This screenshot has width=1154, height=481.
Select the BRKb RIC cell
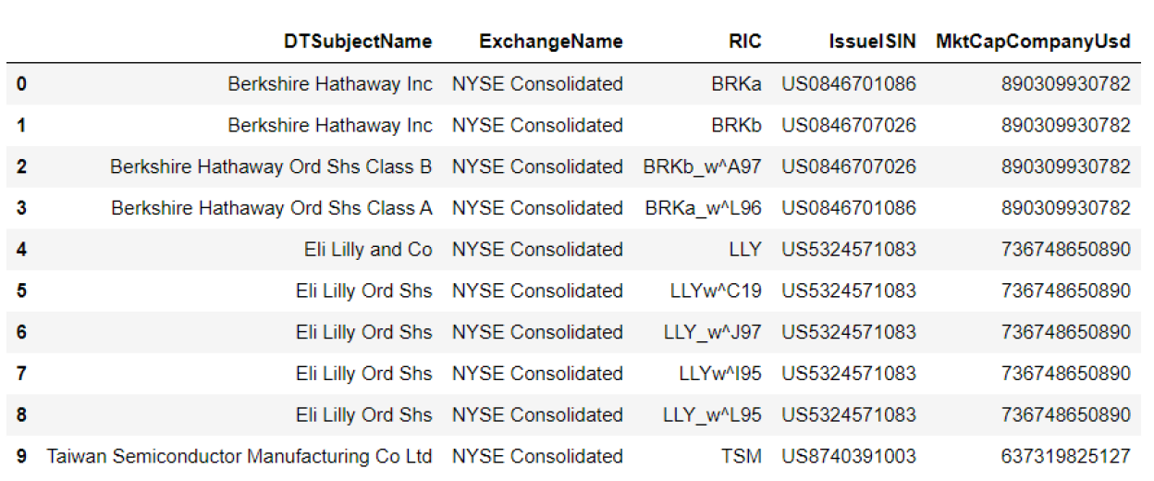(737, 126)
